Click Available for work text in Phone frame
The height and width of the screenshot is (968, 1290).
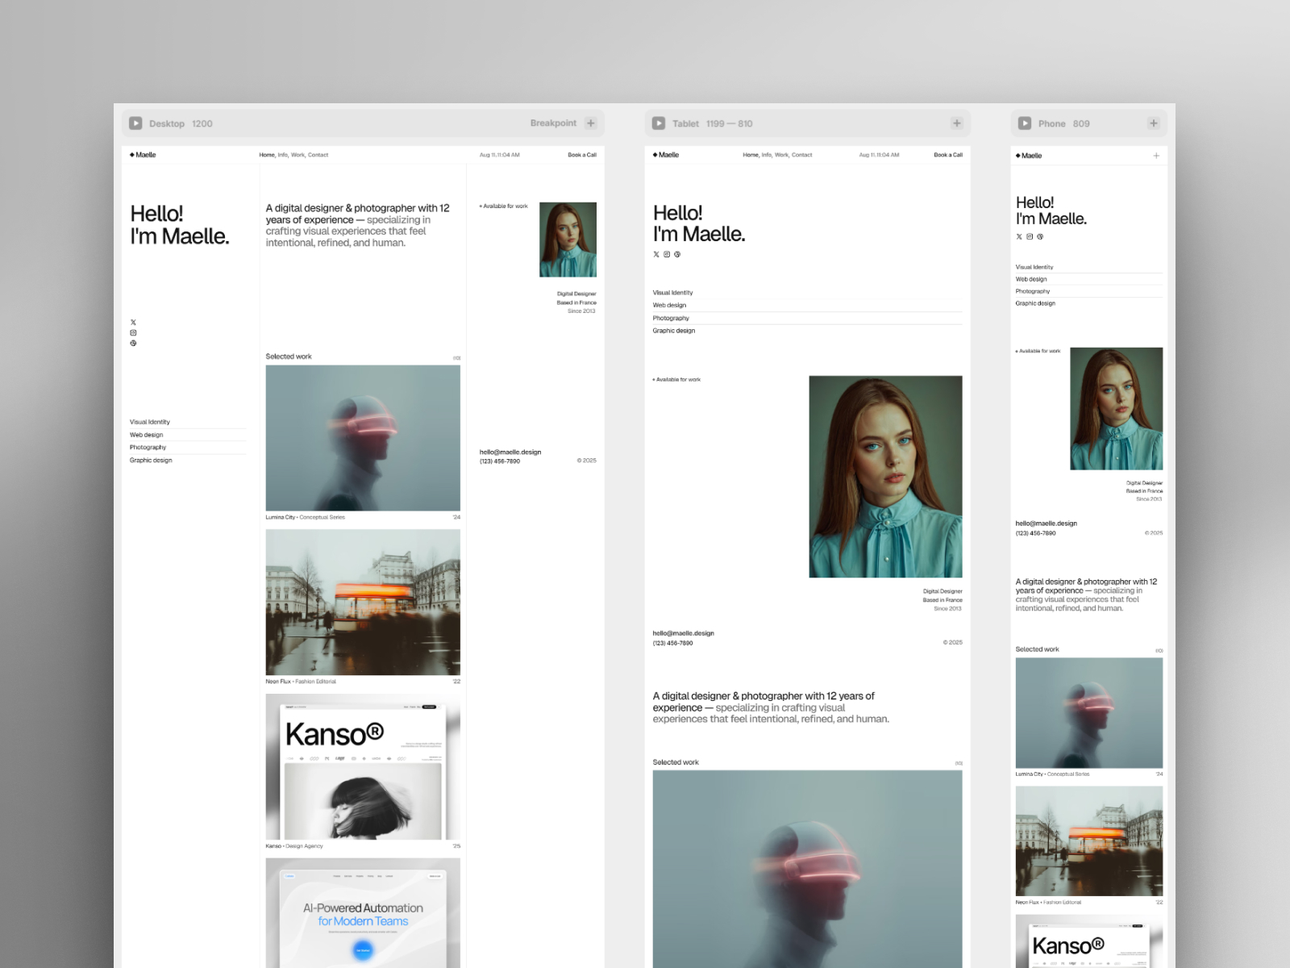[x=1038, y=351]
